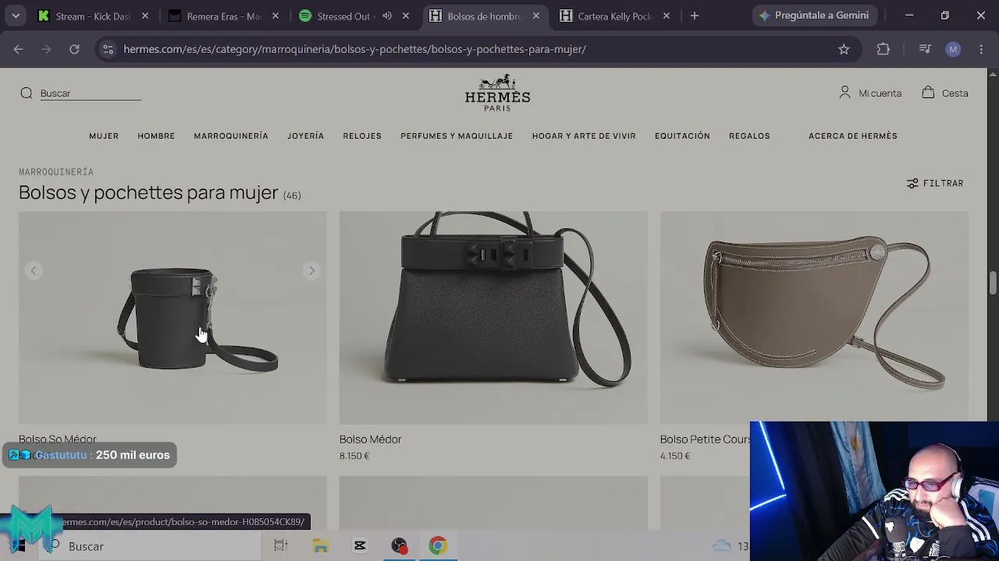Open the Bolso Médor product image
The image size is (999, 561).
pos(493,318)
